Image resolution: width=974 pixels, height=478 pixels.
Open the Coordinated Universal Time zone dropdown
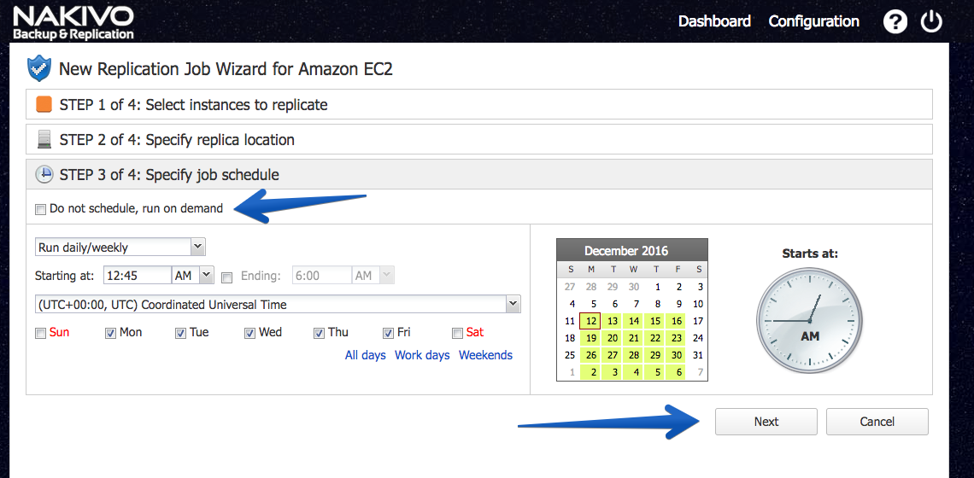point(278,304)
